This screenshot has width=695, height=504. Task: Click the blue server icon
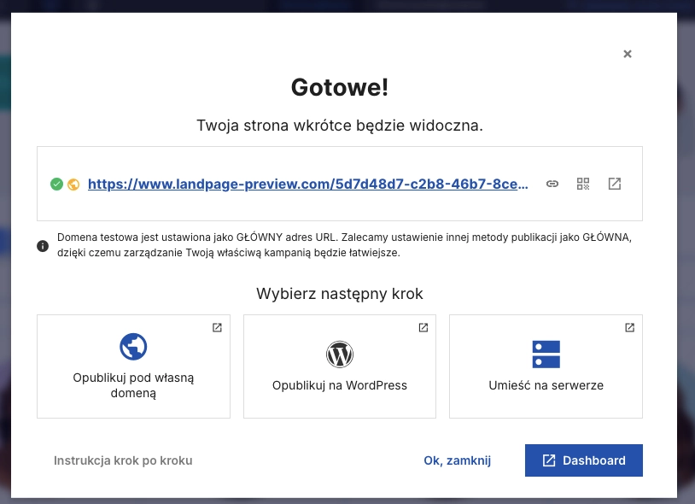546,354
